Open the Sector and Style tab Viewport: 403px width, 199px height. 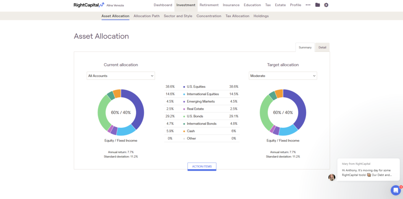178,16
